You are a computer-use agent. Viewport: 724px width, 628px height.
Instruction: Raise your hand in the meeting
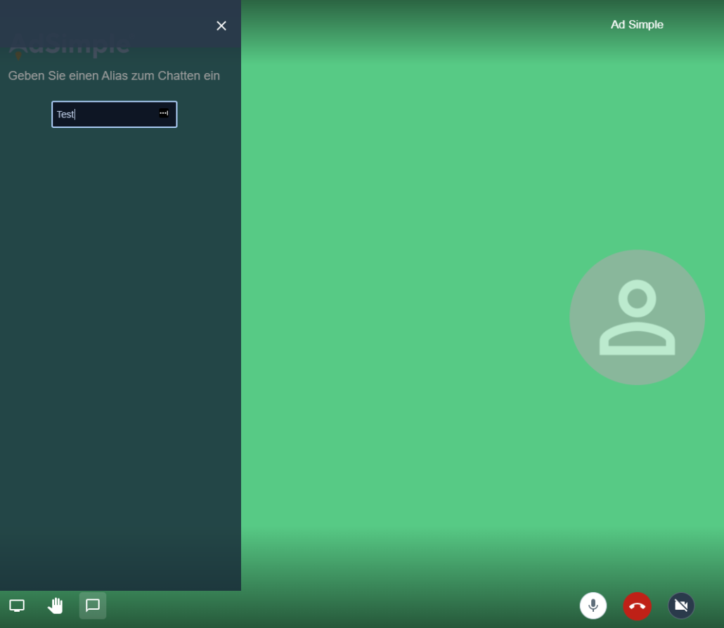pos(55,606)
